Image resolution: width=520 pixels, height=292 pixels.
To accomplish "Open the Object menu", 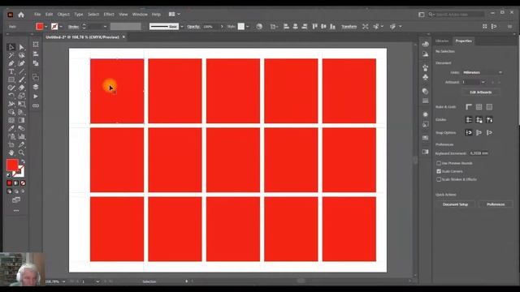I will (63, 15).
